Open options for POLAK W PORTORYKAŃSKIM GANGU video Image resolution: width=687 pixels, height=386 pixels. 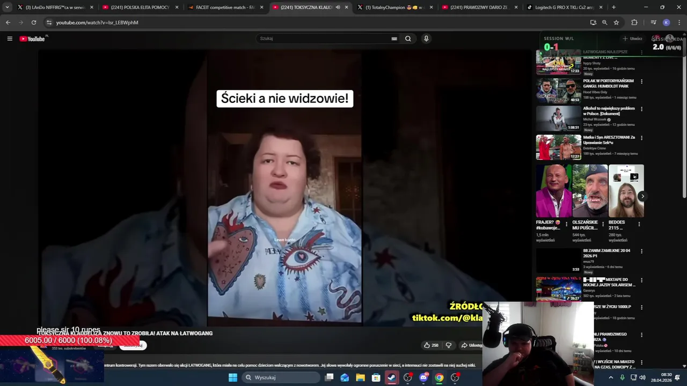[641, 82]
